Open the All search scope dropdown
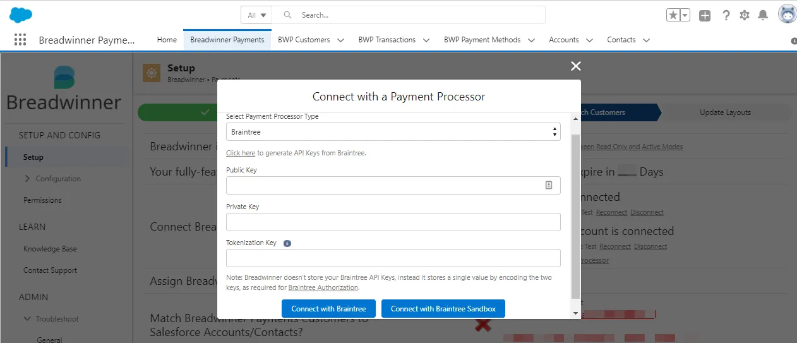The image size is (797, 343). point(256,15)
